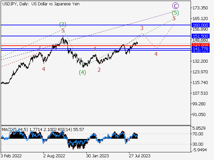
Task: Click the 27 Jul 2023 date label
Action: [139, 156]
